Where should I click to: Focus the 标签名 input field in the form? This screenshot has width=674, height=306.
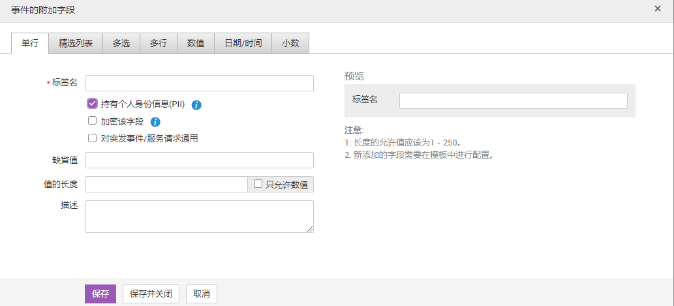tap(199, 83)
